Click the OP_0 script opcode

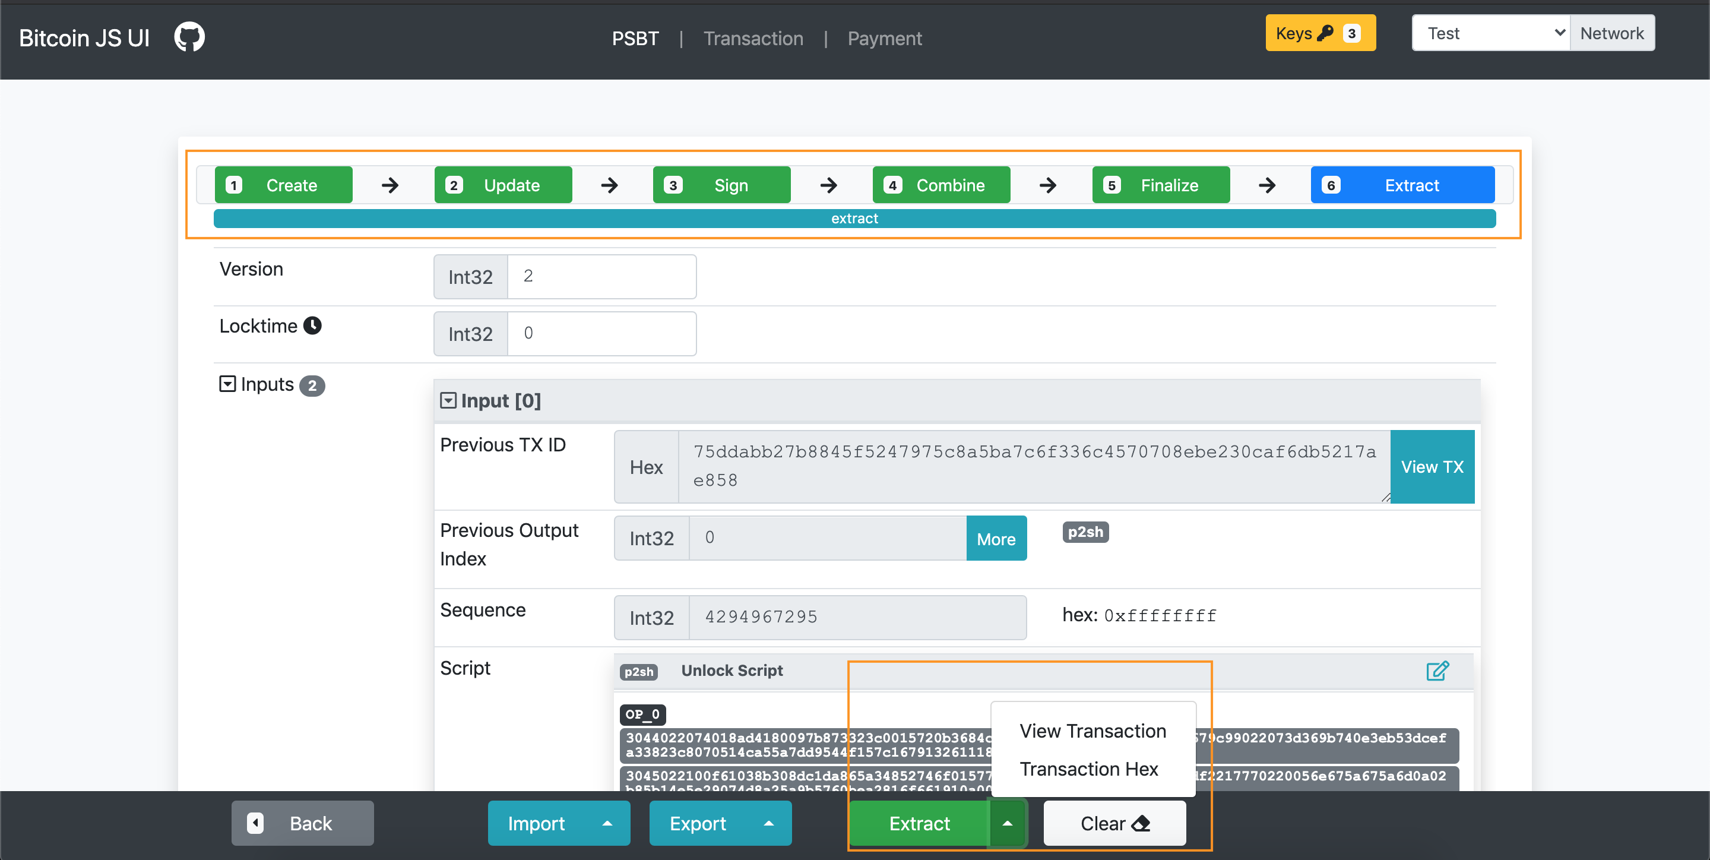642,714
